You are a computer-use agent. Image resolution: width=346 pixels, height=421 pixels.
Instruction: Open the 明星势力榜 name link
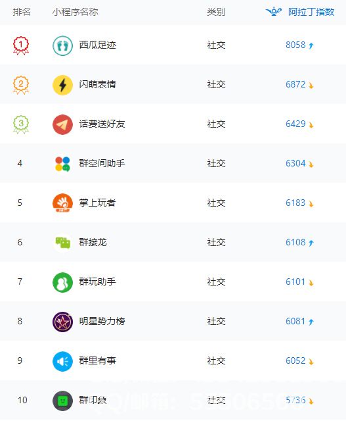coord(102,321)
